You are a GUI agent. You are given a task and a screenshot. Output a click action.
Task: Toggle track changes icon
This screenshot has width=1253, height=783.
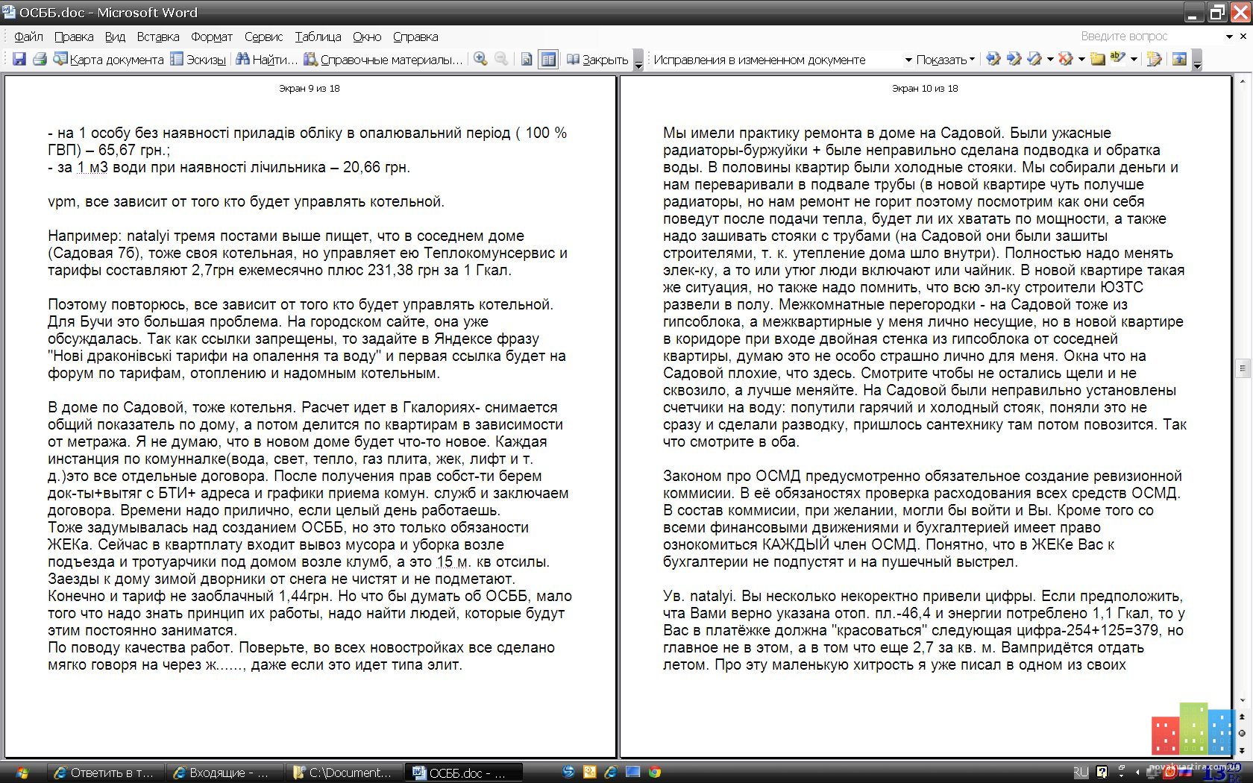click(x=1154, y=59)
